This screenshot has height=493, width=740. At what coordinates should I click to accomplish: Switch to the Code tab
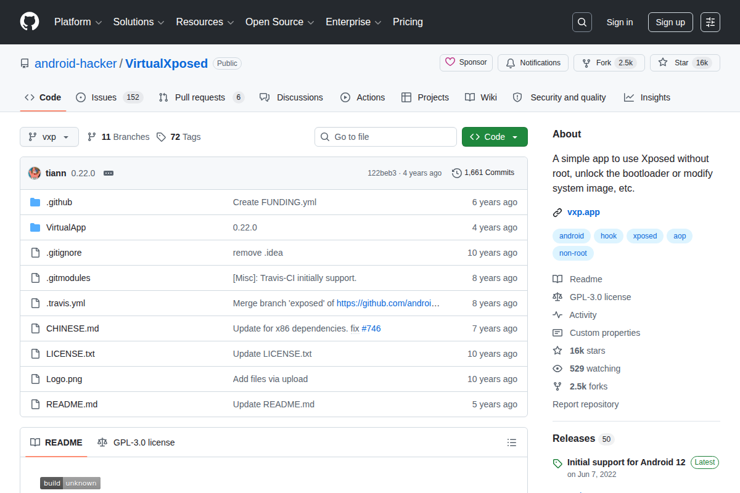point(43,97)
